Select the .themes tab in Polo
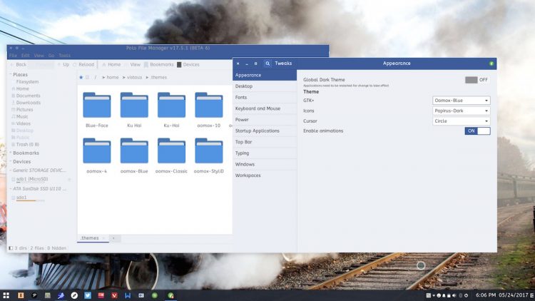Image resolution: width=535 pixels, height=301 pixels. [x=93, y=238]
